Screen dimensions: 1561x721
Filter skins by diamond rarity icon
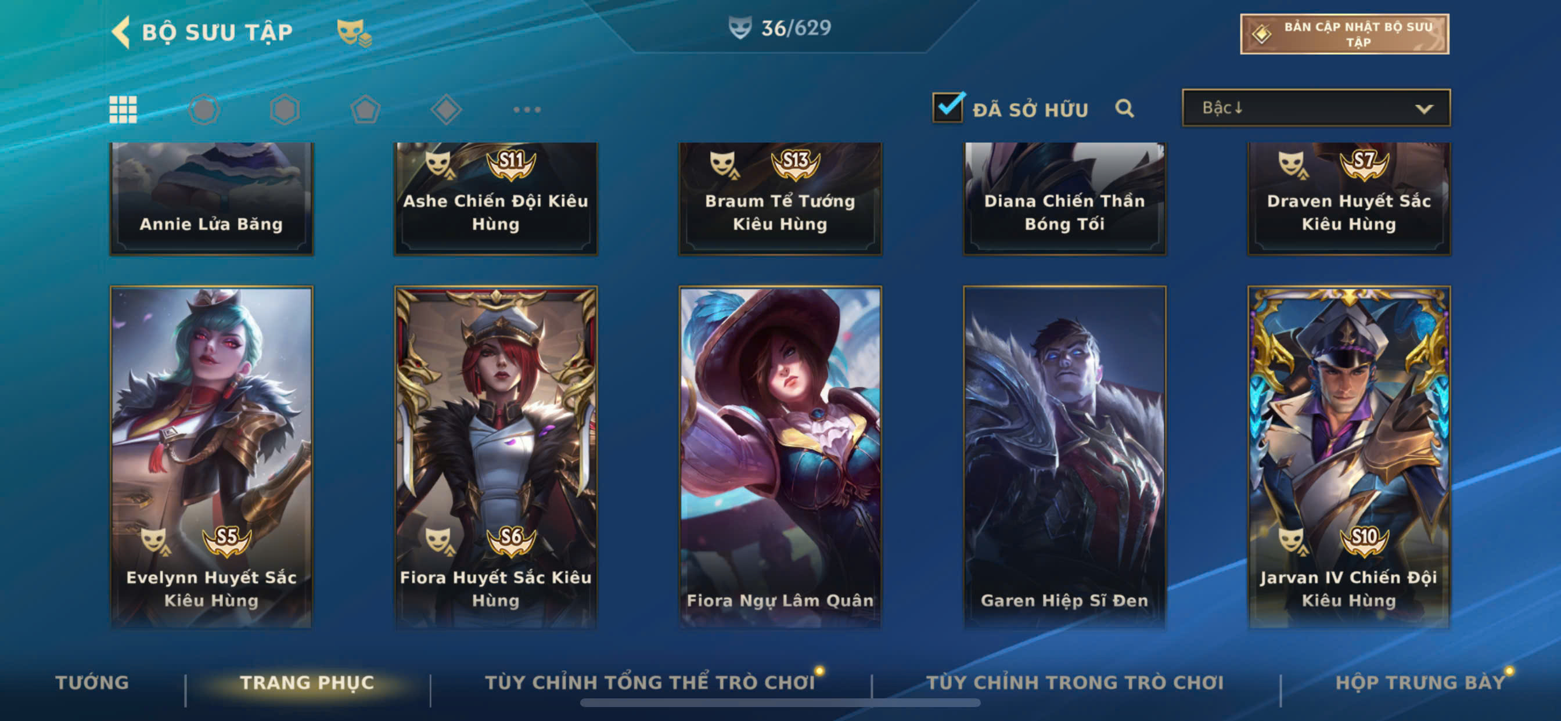pyautogui.click(x=447, y=110)
